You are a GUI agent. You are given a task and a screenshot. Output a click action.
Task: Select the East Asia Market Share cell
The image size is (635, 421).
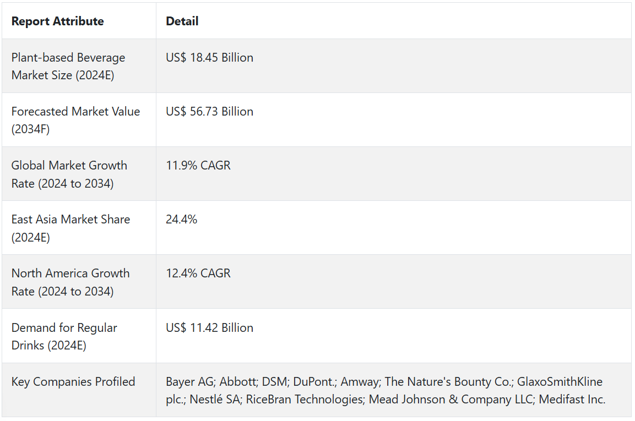click(x=70, y=228)
